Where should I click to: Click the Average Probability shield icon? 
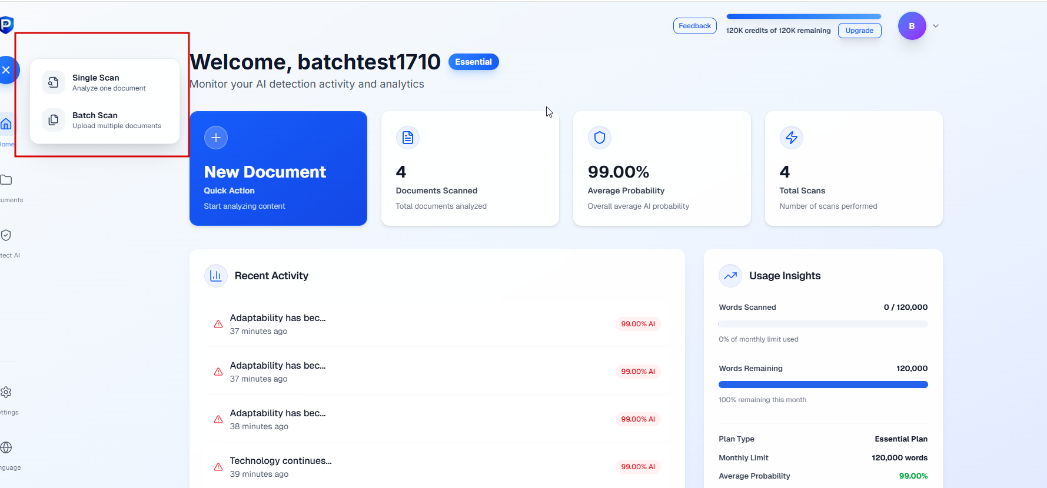(x=600, y=138)
